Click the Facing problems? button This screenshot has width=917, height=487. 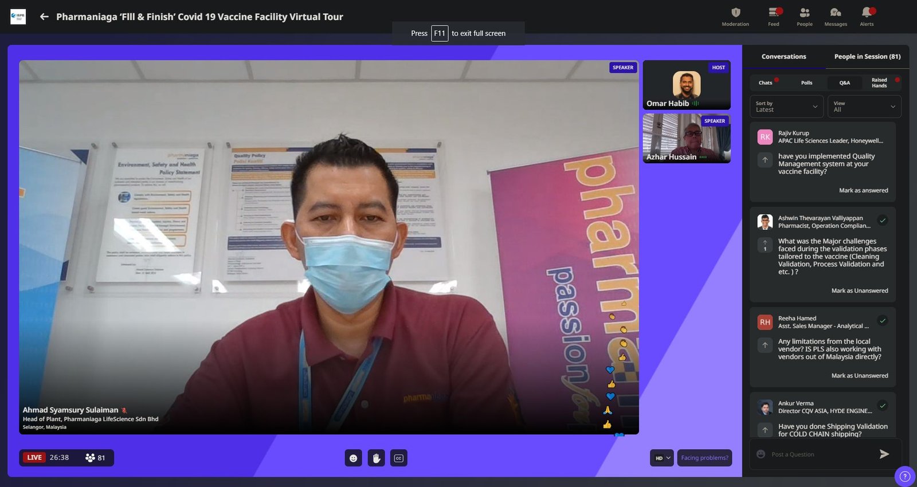[704, 458]
